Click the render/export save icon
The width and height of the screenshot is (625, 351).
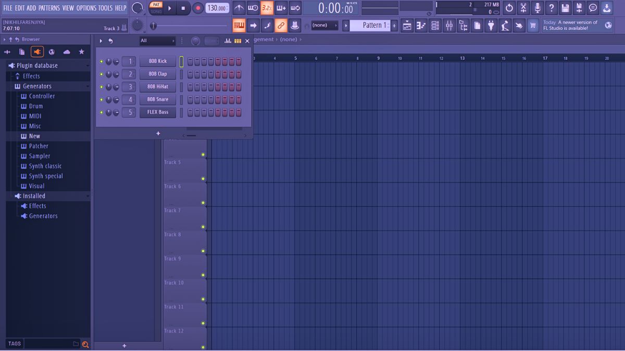point(579,8)
